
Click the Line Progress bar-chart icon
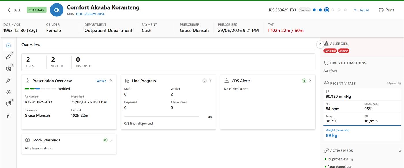pos(127,81)
